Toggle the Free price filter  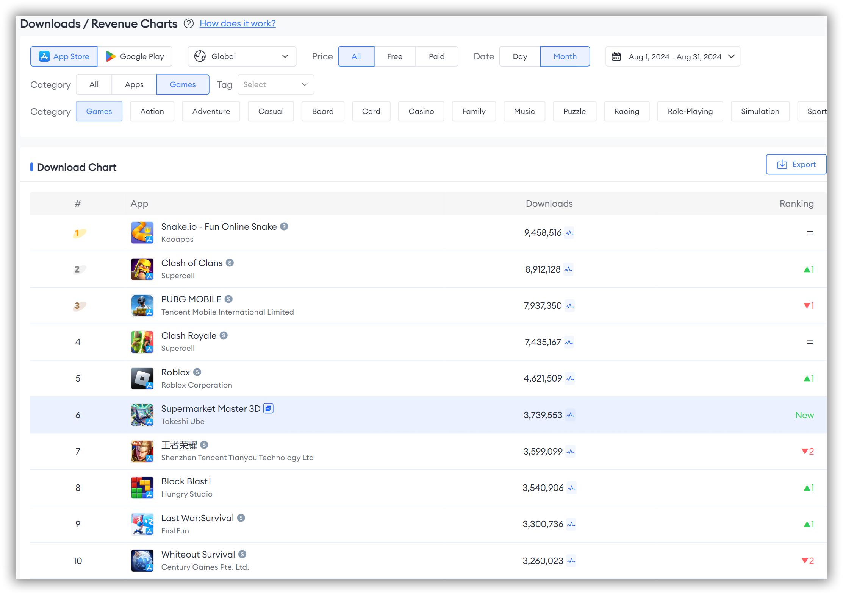pos(394,57)
